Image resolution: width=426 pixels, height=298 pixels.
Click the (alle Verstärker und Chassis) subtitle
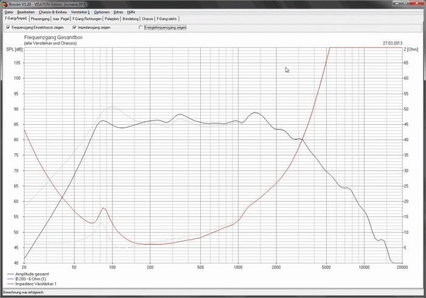point(51,43)
